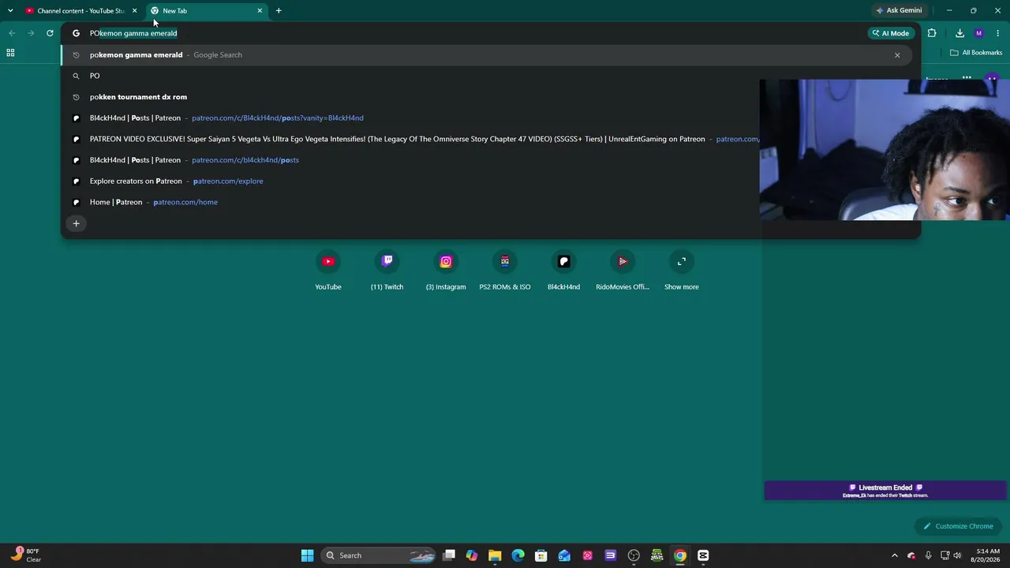Pick the 'pokken tournament dx rom' history suggestion
This screenshot has width=1010, height=568.
487,97
